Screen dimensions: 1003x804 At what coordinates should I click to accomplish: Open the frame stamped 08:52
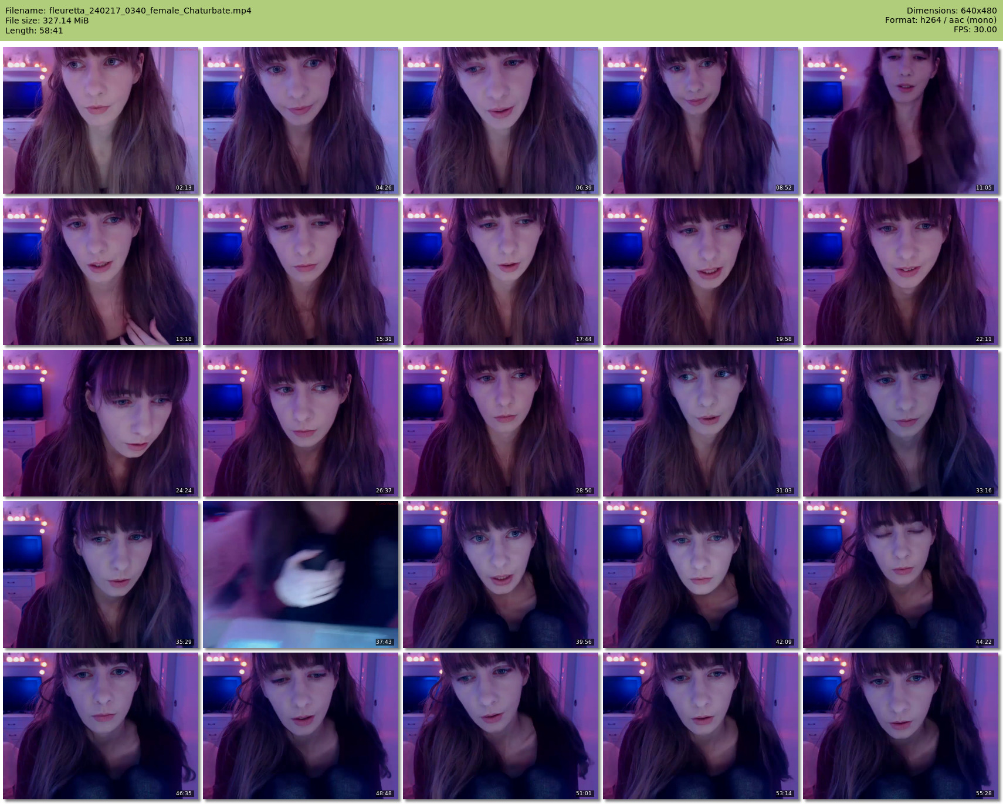701,120
